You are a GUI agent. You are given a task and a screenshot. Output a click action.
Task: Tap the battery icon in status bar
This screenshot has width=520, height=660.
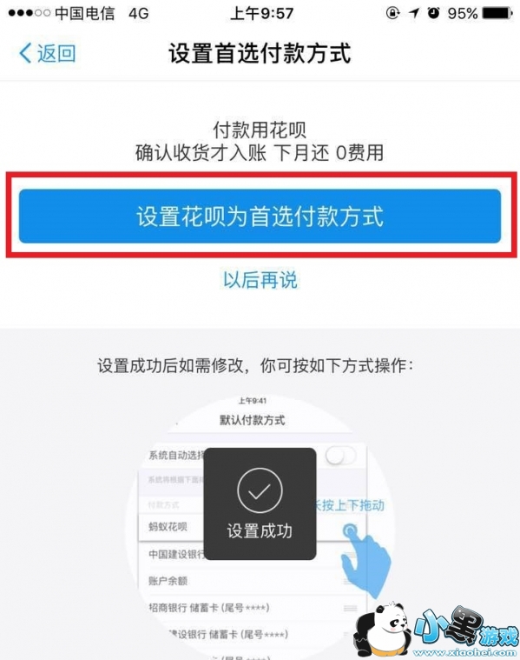(497, 13)
